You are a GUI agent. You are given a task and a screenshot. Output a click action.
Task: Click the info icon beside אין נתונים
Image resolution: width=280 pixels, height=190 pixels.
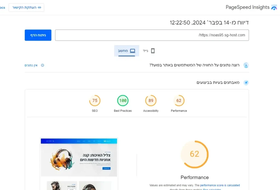42,65
